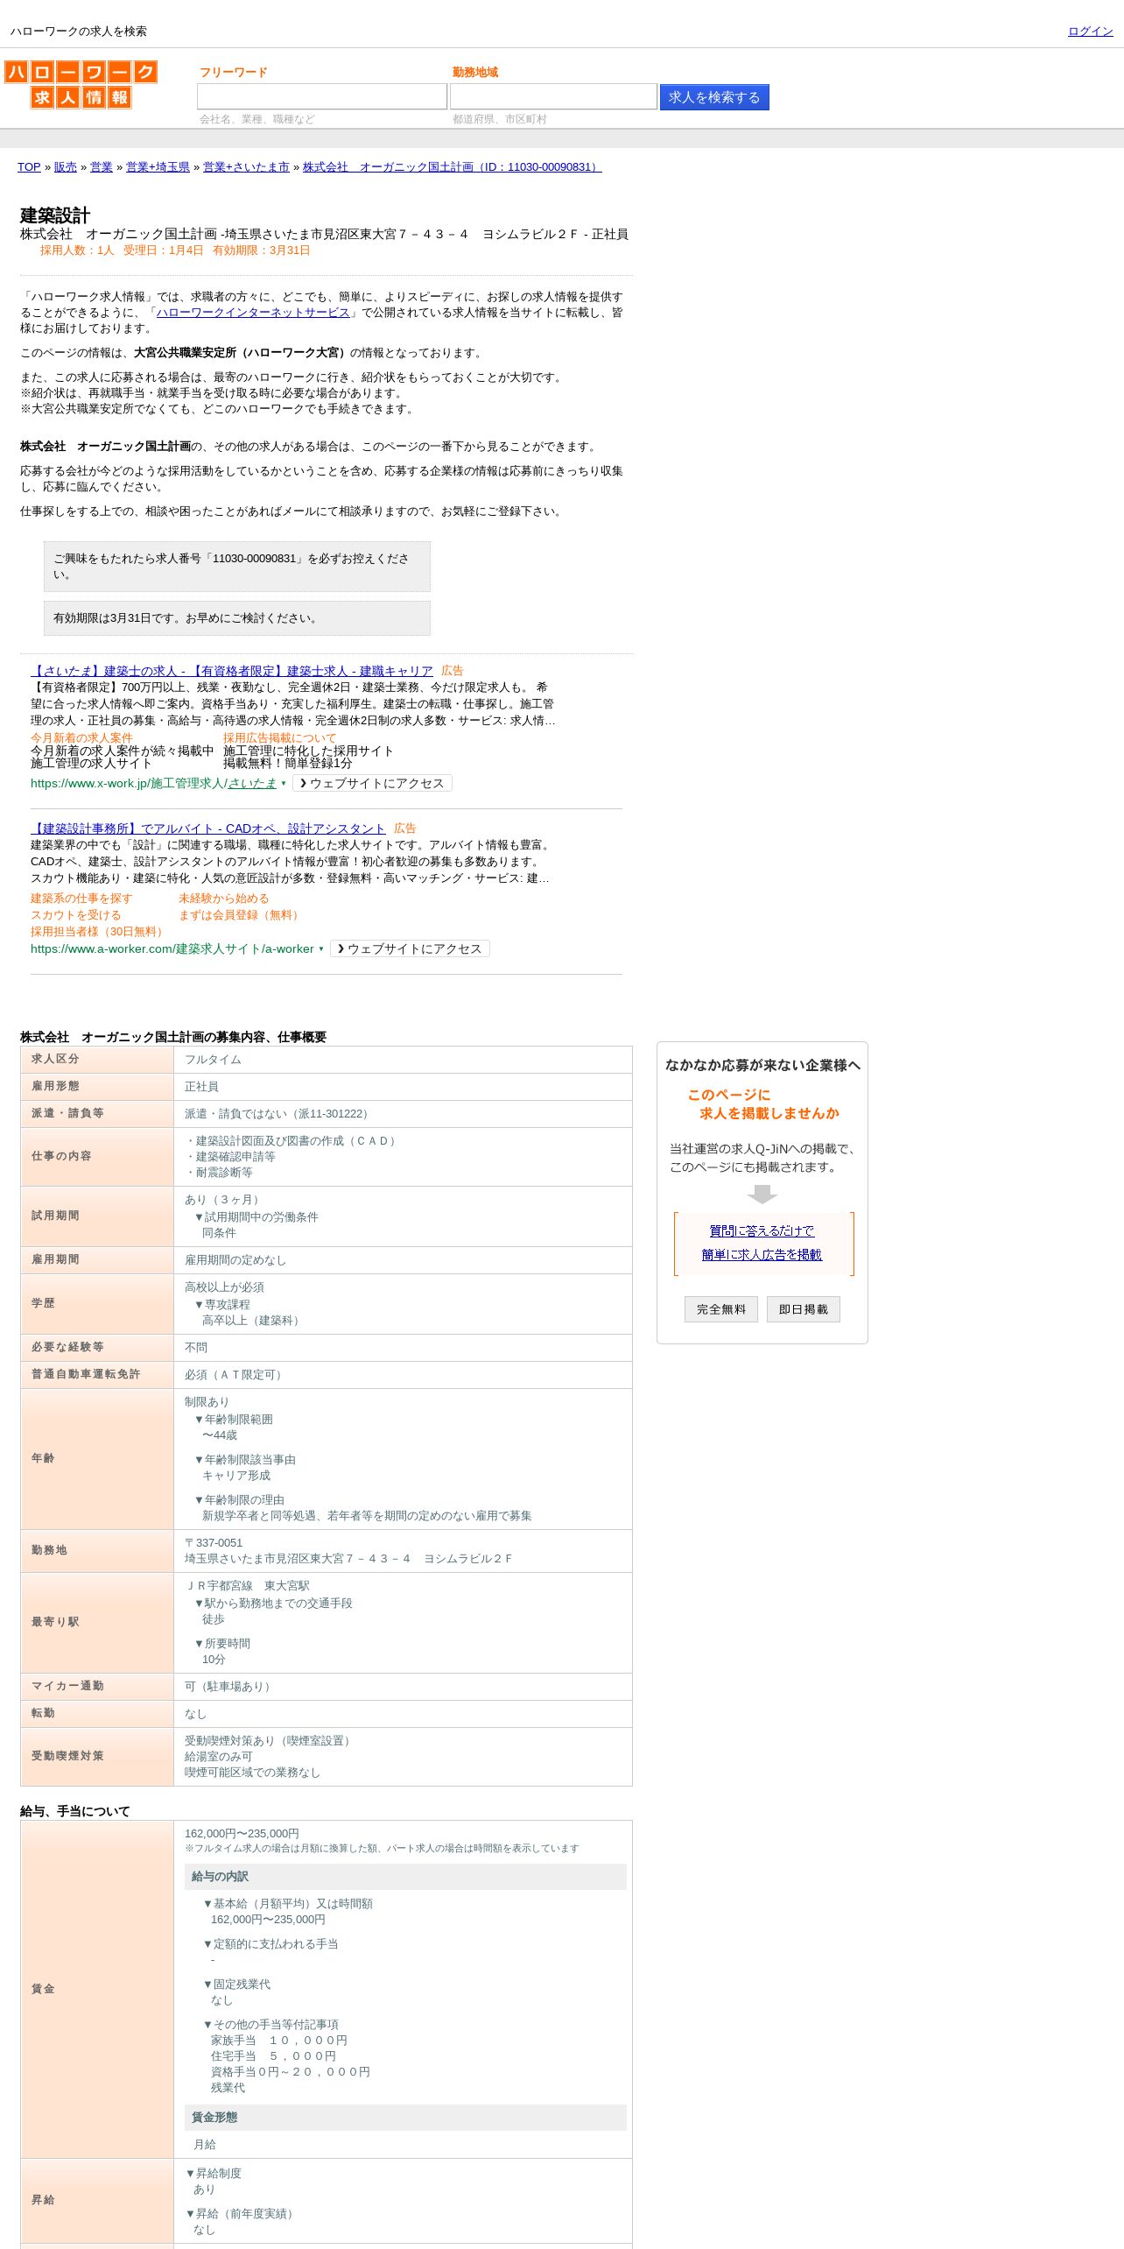Click the 給与の内訳 section header
Image resolution: width=1124 pixels, height=2249 pixels.
click(405, 1877)
